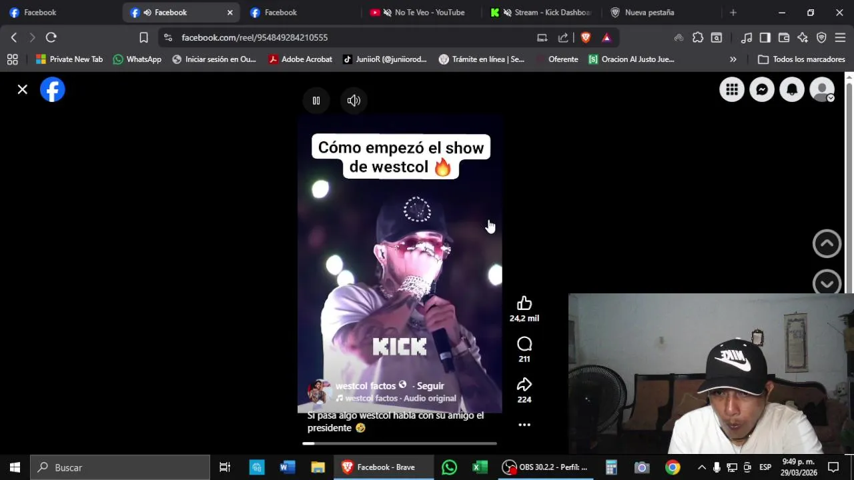
Task: Open the account profile menu
Action: point(822,89)
